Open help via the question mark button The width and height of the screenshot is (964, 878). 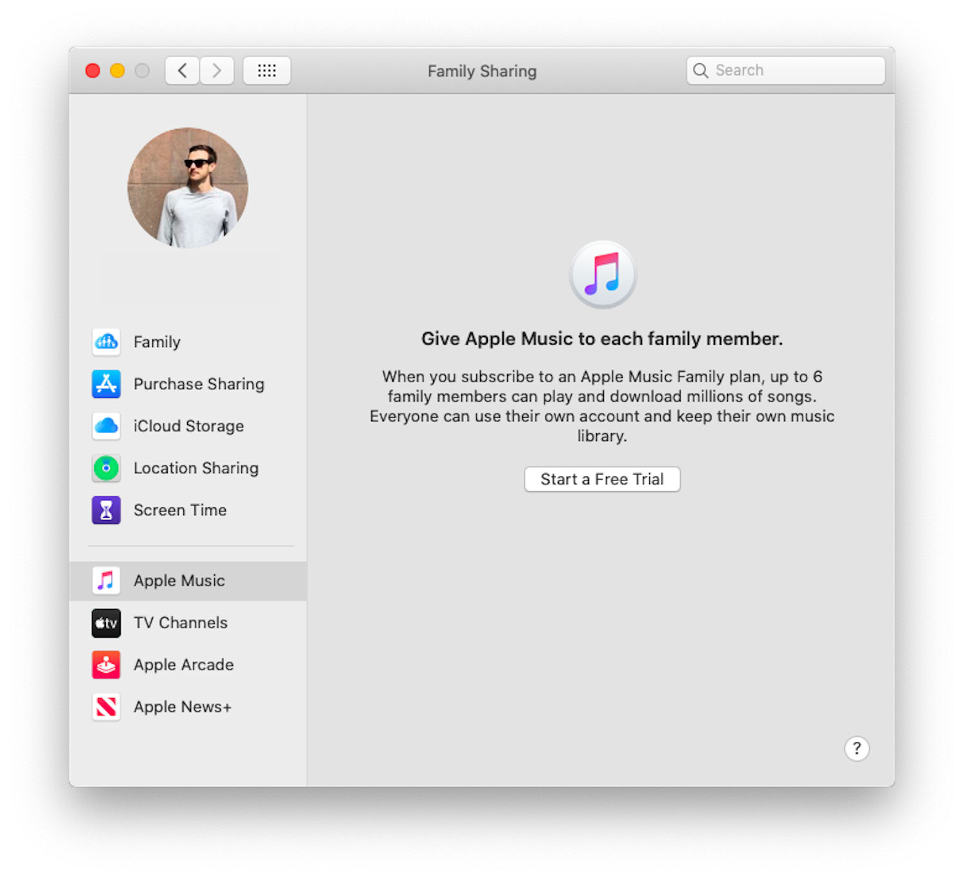pyautogui.click(x=857, y=748)
